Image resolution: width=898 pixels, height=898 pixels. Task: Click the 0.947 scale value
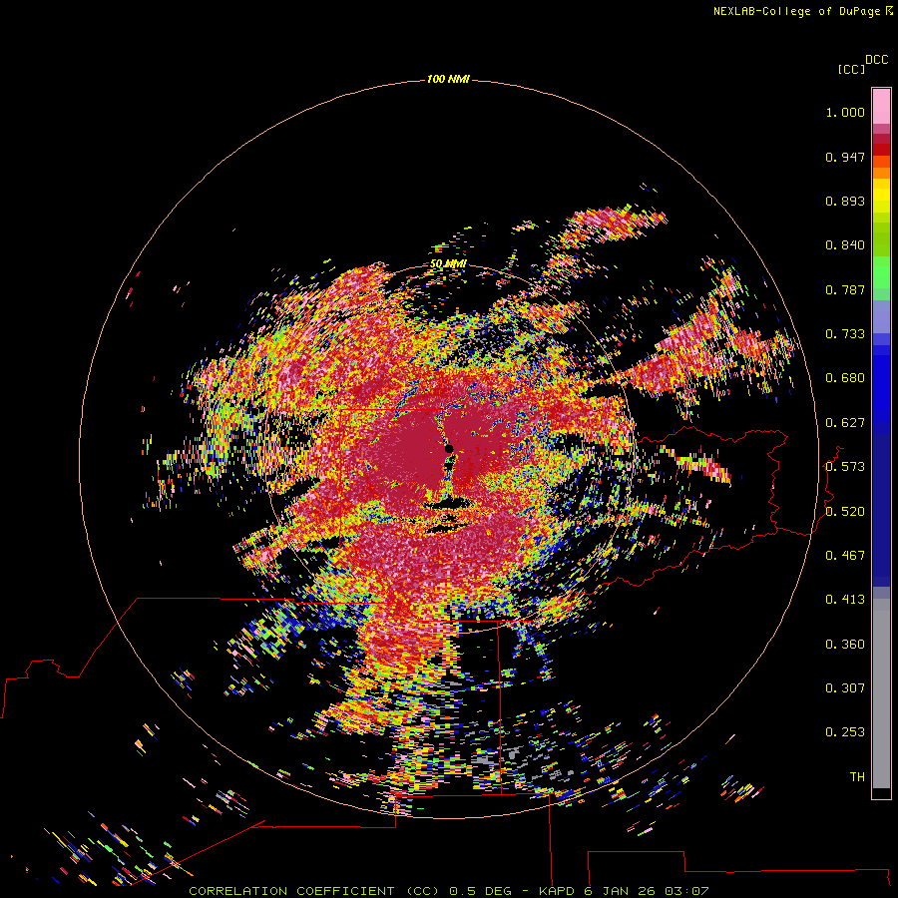(x=845, y=157)
